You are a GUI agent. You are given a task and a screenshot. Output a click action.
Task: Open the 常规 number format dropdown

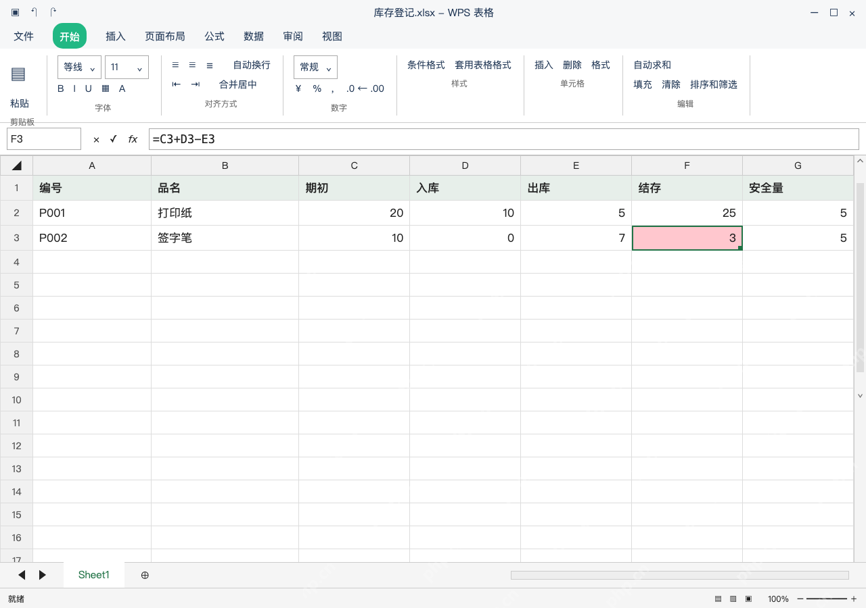tap(315, 68)
